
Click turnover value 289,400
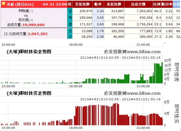click(x=146, y=37)
